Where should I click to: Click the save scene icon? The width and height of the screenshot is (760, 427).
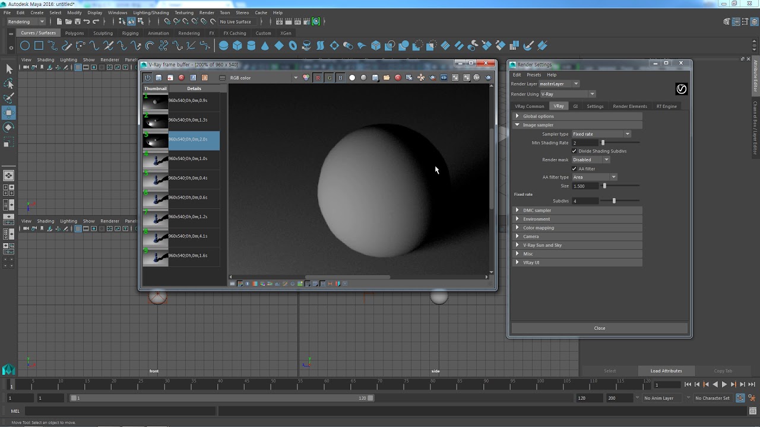(x=77, y=21)
